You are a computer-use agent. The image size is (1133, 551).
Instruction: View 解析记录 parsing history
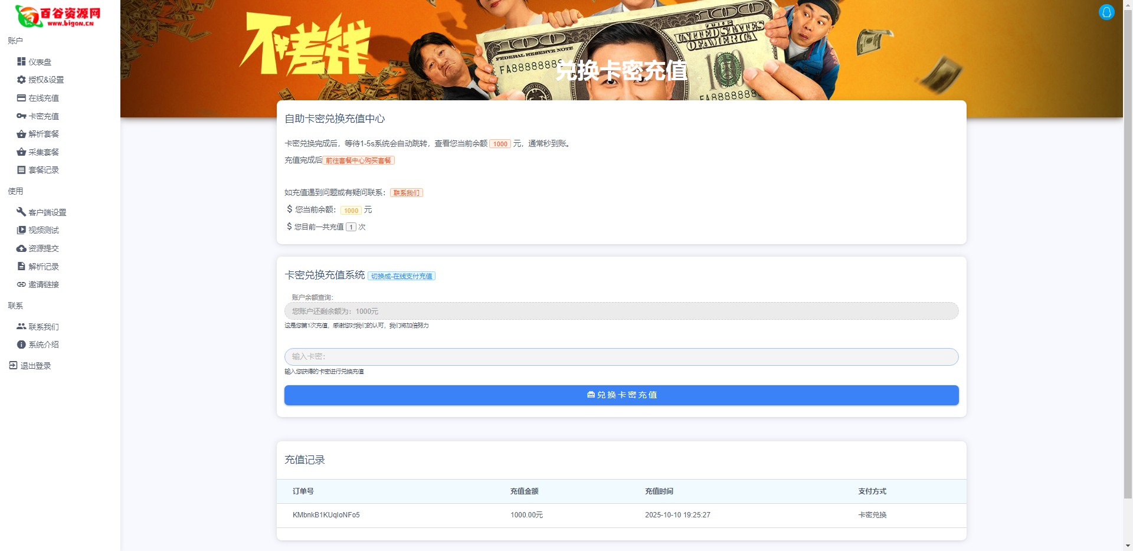tap(43, 266)
